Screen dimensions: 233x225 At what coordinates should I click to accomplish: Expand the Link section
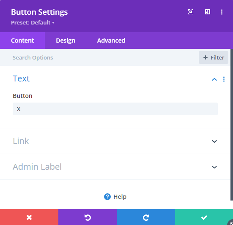pos(115,141)
